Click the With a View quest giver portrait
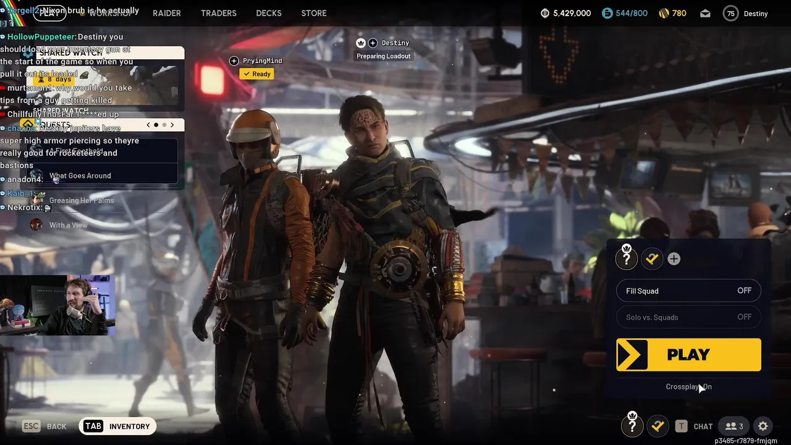 click(x=36, y=225)
